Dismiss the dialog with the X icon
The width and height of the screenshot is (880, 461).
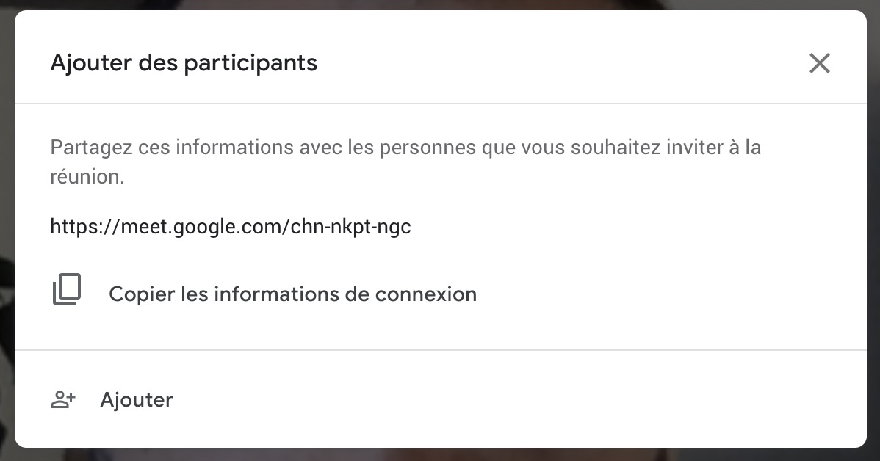(x=819, y=63)
